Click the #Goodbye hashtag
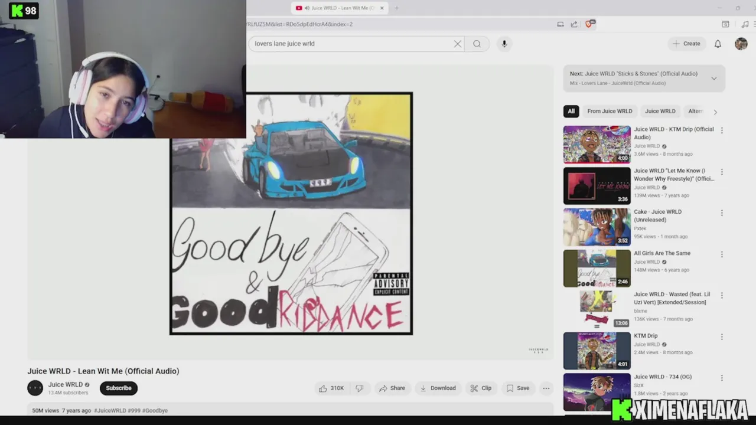Viewport: 756px width, 425px height. pyautogui.click(x=155, y=410)
